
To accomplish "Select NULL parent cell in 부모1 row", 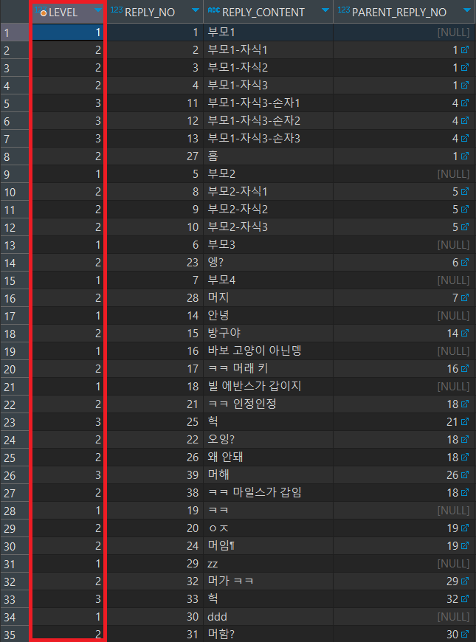I will point(404,32).
